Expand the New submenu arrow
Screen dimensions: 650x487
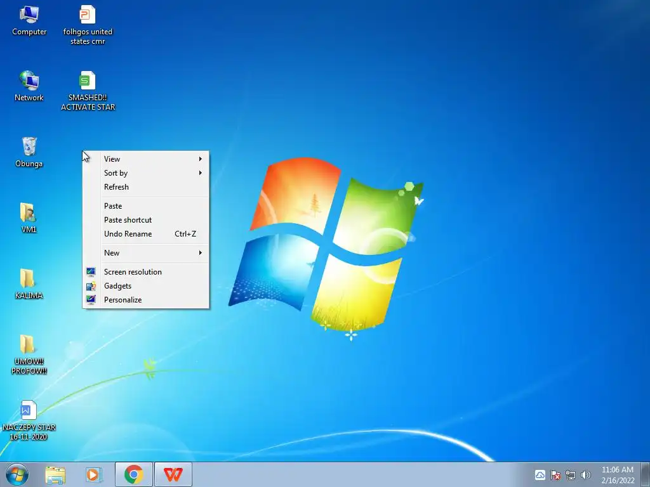(200, 253)
